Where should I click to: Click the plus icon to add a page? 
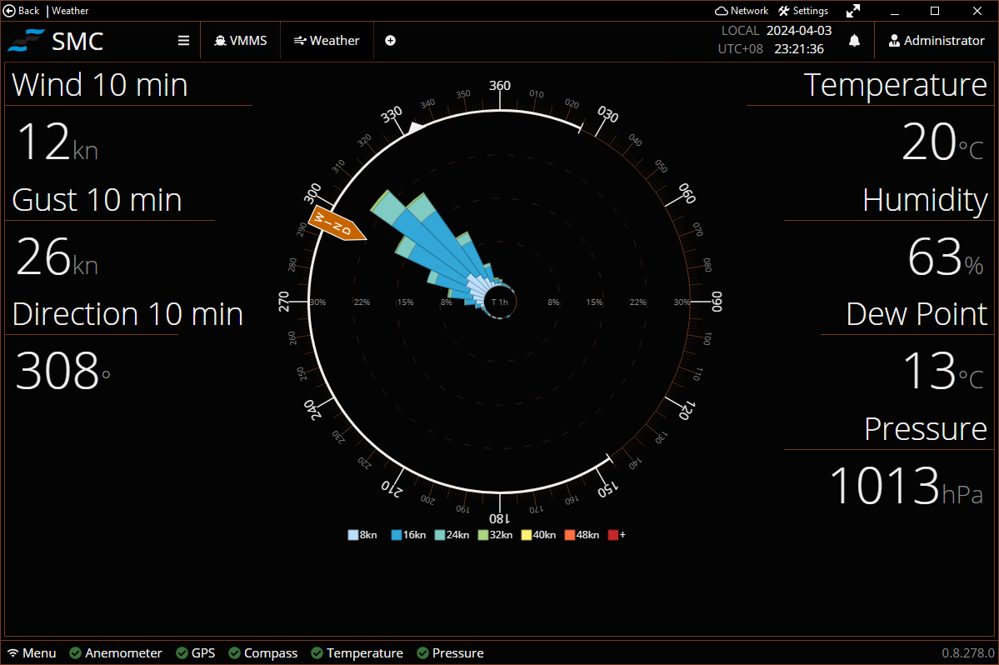390,39
